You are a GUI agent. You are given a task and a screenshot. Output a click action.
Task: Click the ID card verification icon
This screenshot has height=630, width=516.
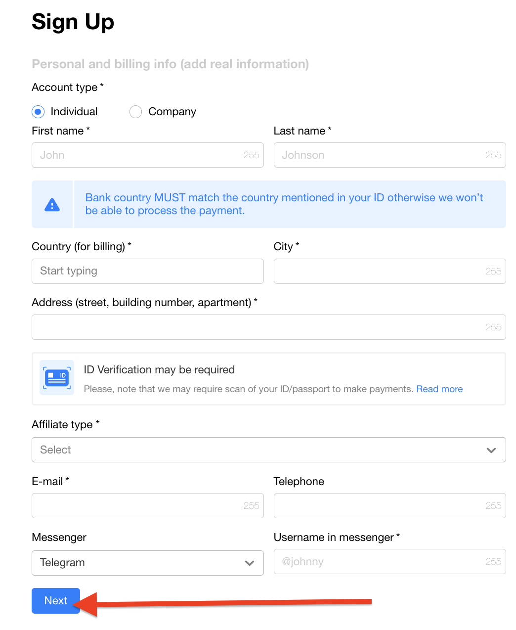pos(57,378)
